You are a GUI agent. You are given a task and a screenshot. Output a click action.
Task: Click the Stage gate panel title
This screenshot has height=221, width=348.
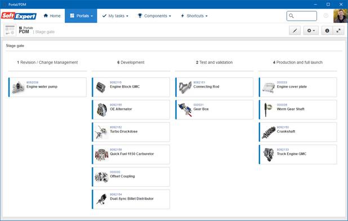(15, 46)
